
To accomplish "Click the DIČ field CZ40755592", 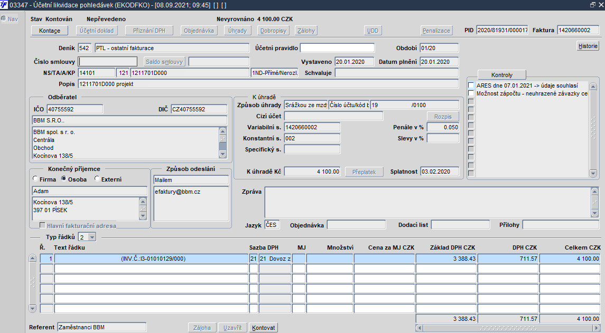I will (x=199, y=109).
